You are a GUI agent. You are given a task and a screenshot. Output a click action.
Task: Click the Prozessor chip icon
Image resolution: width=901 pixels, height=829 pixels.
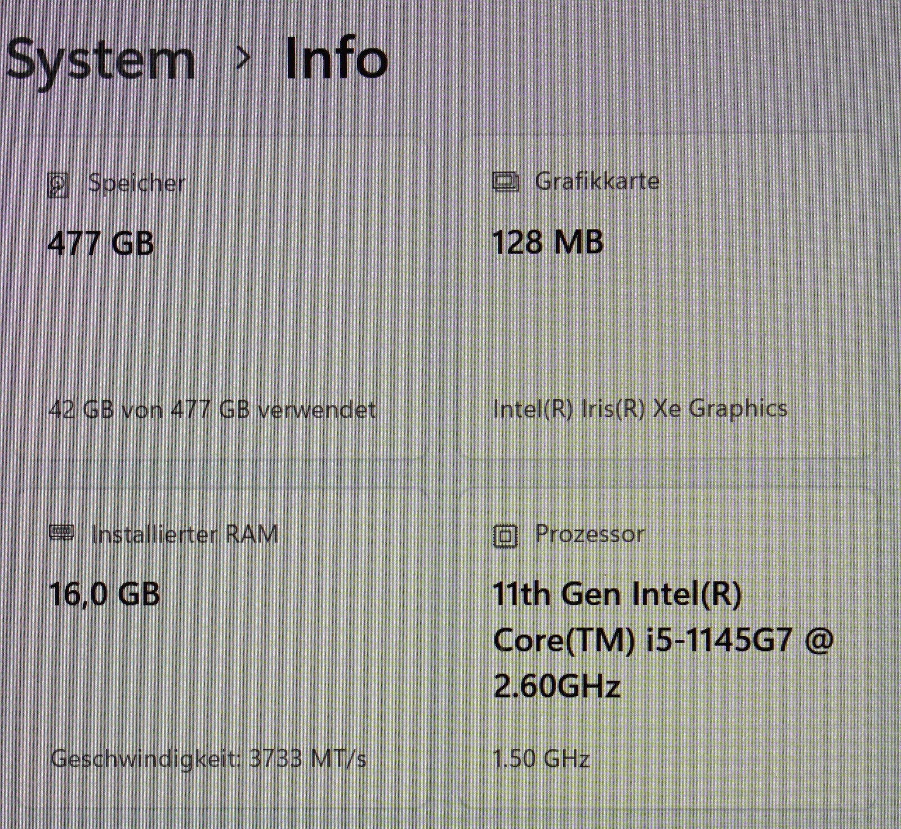tap(506, 535)
